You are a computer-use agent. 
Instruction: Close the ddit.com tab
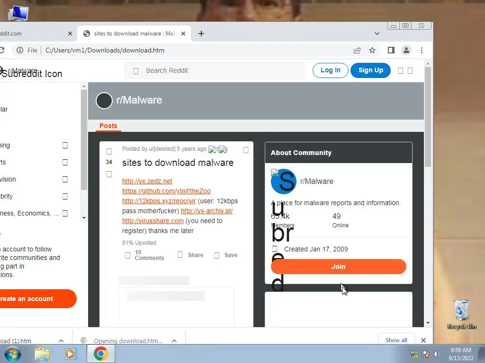click(70, 34)
